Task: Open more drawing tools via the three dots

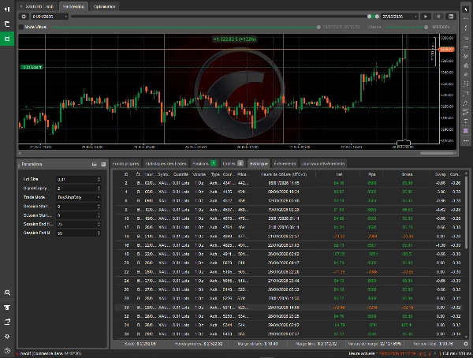Action: tap(465, 140)
